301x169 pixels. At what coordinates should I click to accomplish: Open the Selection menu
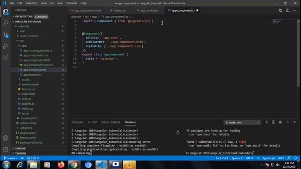click(32, 3)
